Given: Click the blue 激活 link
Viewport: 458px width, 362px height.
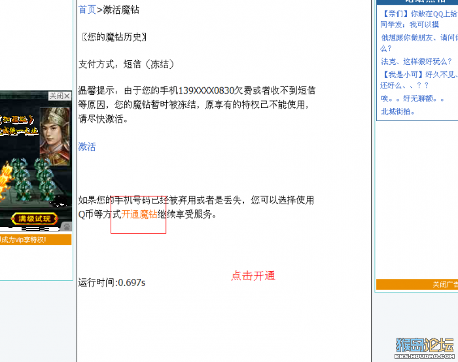Looking at the screenshot, I should coord(87,147).
